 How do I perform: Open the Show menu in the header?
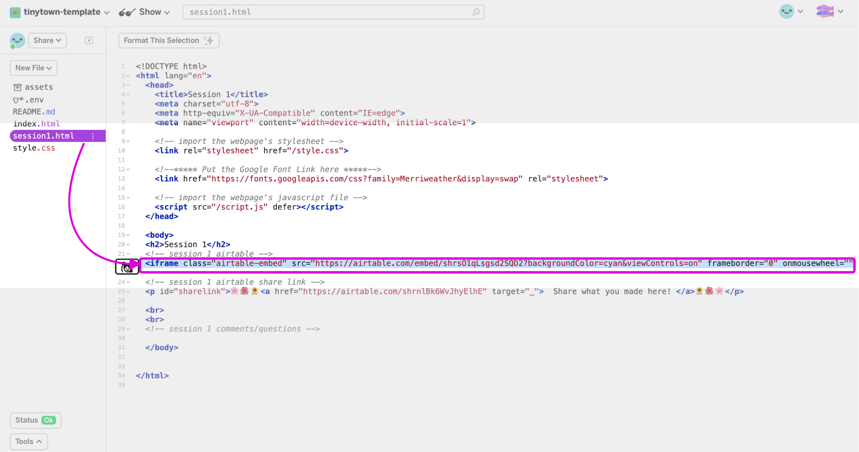click(151, 12)
